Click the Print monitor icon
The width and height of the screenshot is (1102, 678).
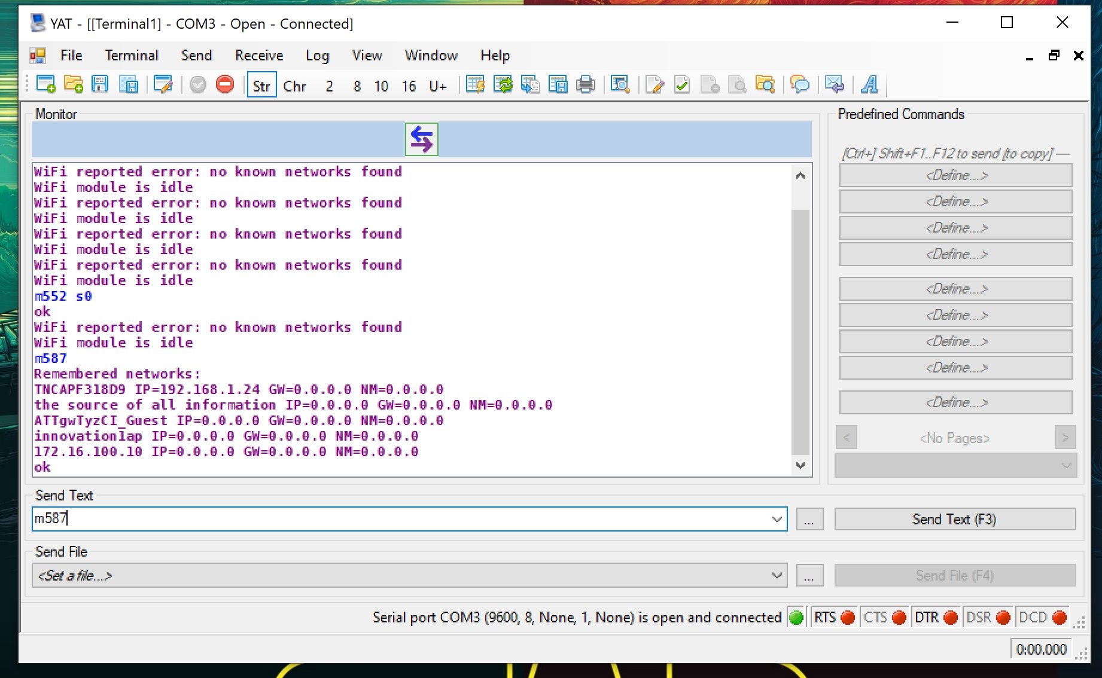586,85
